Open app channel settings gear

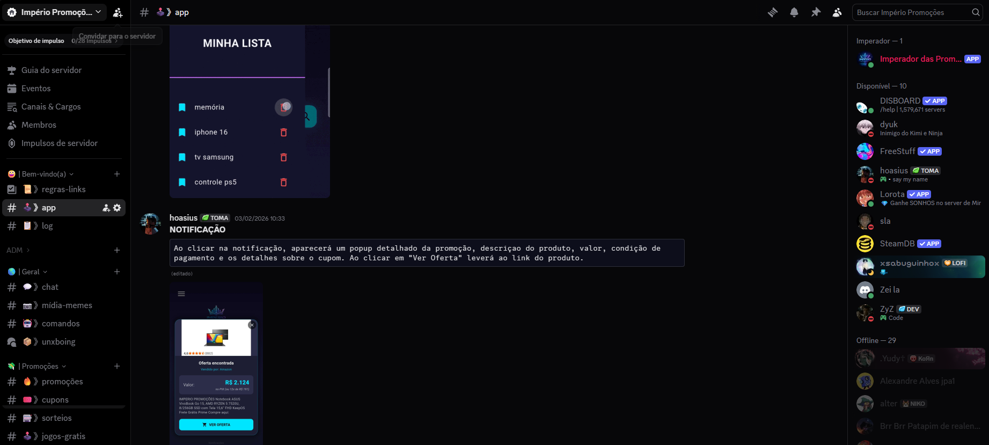(117, 208)
